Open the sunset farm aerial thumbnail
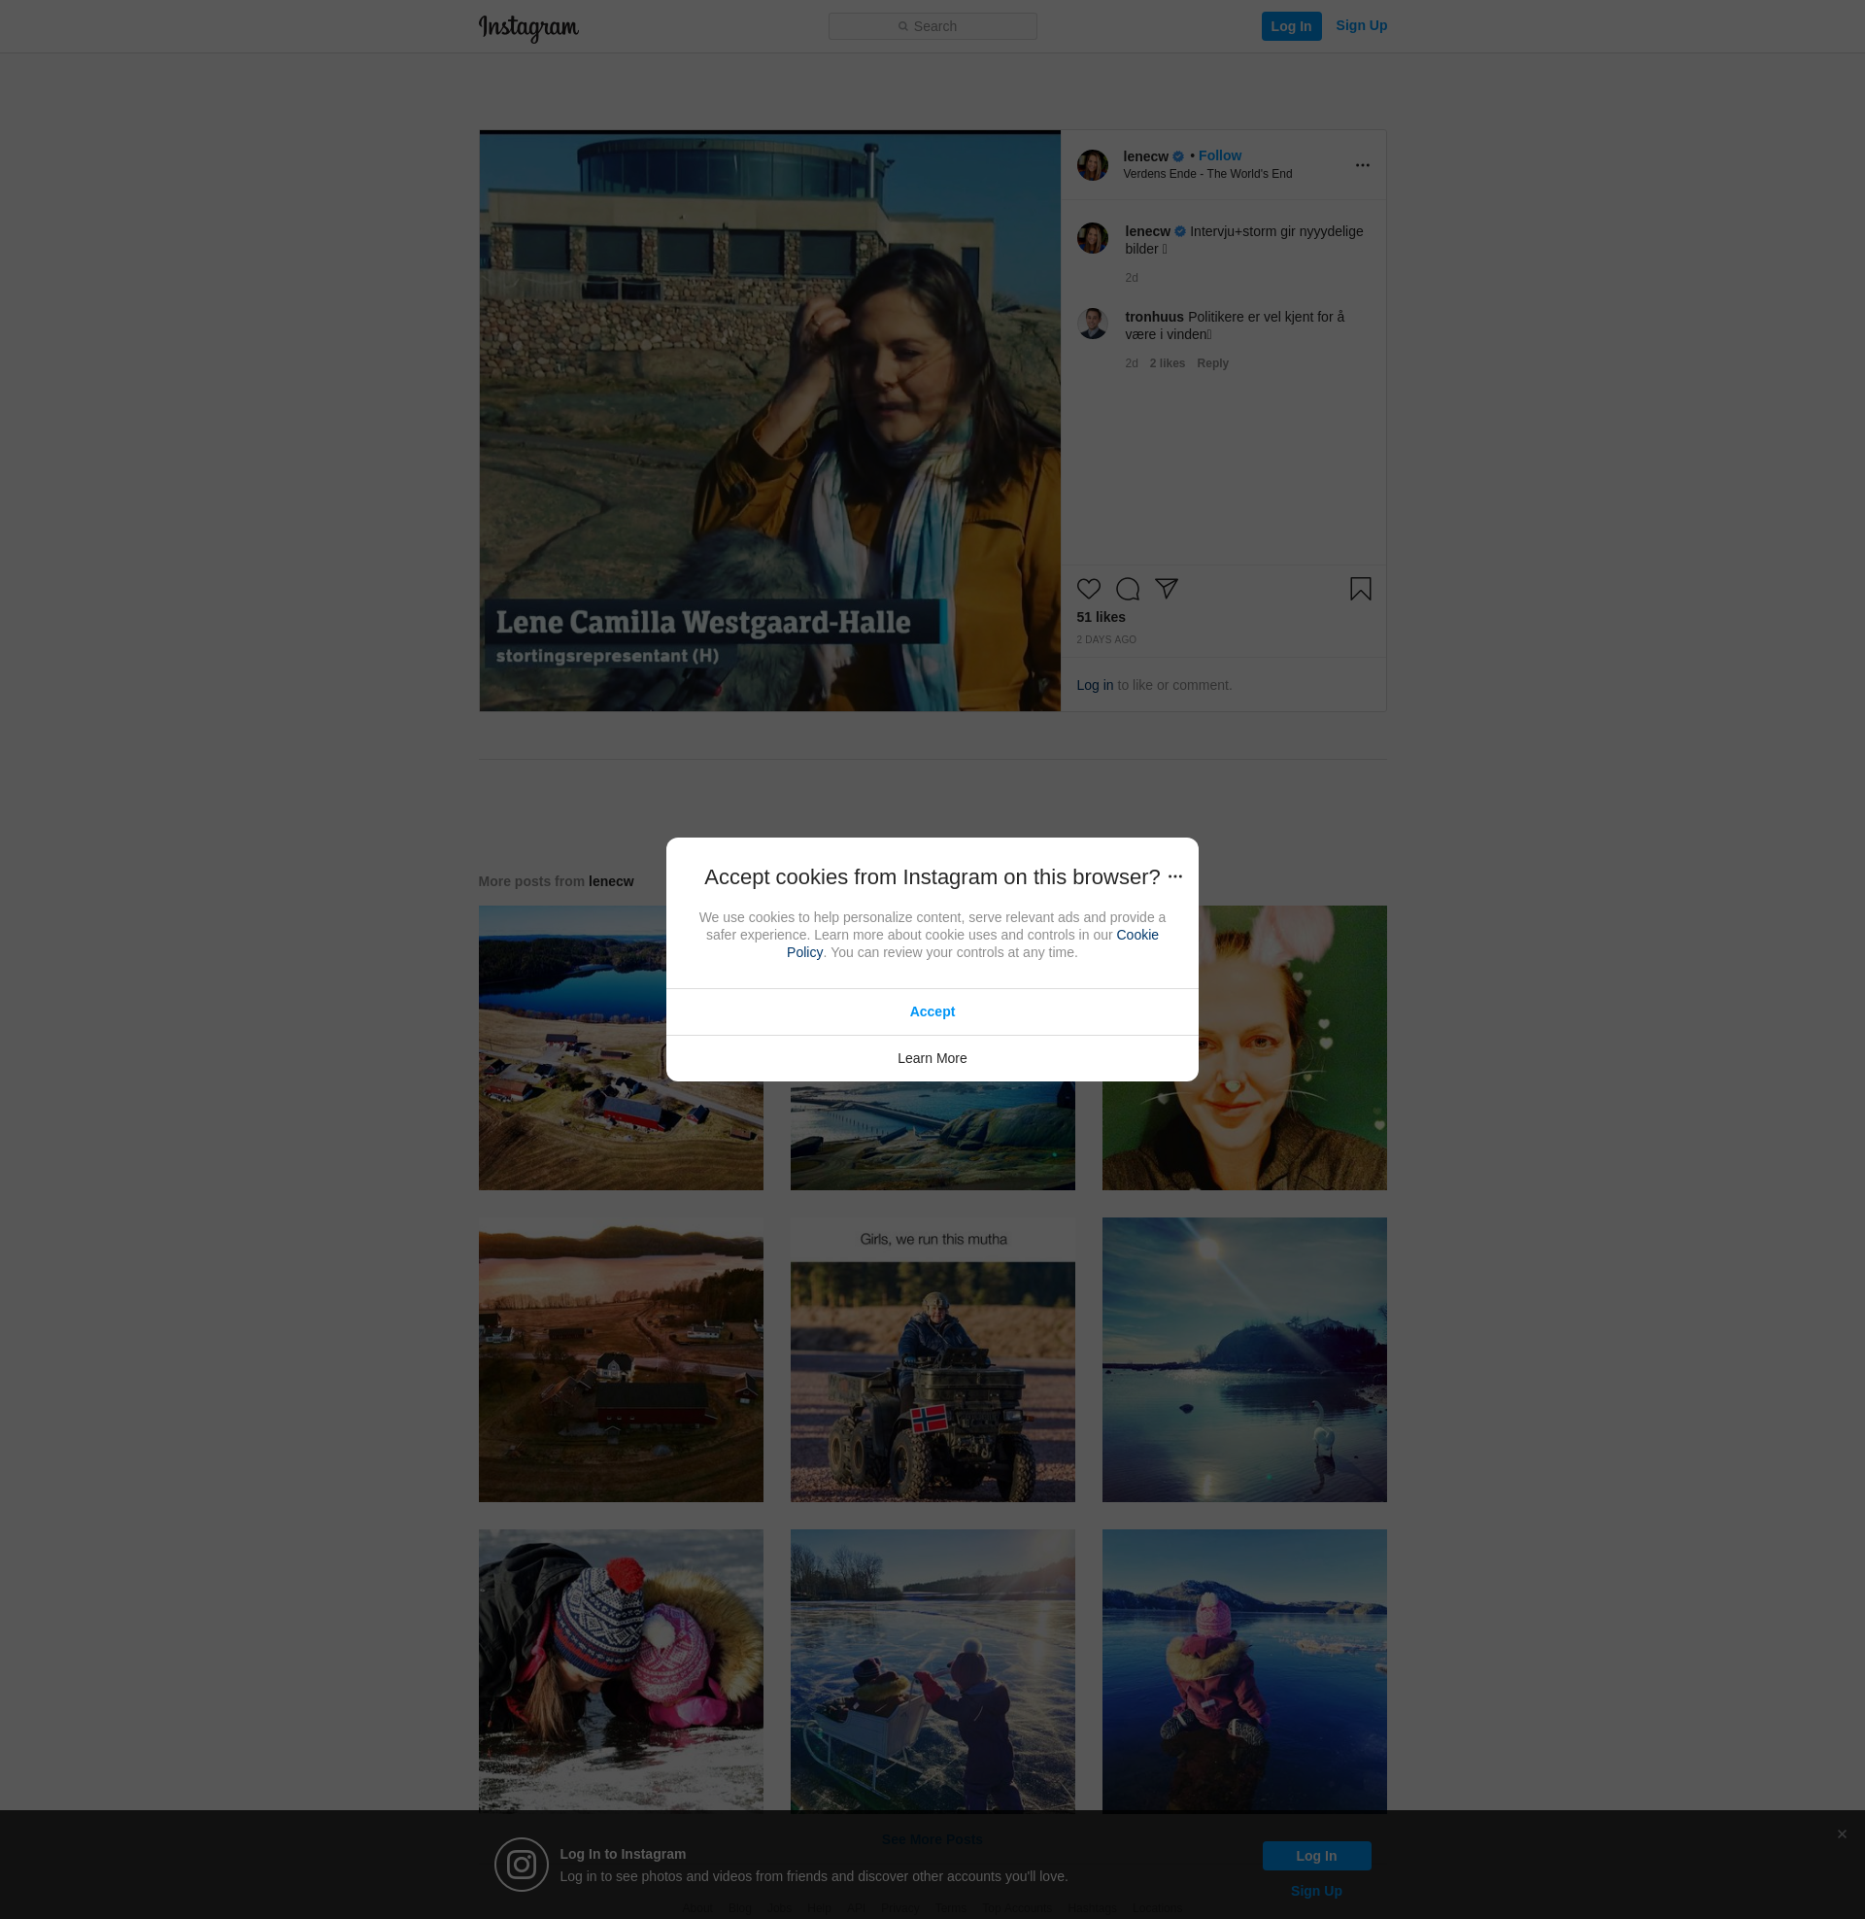1865x1919 pixels. pos(620,1359)
